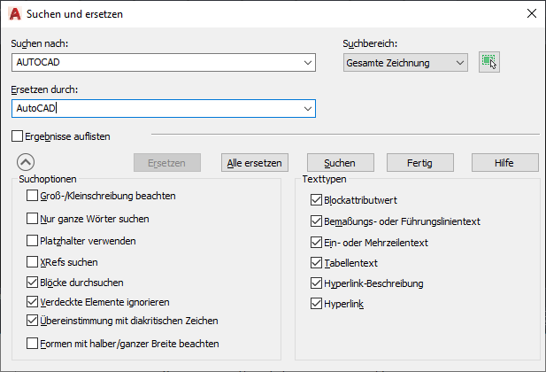Toggle Platzhalter verwenden checkbox

33,240
